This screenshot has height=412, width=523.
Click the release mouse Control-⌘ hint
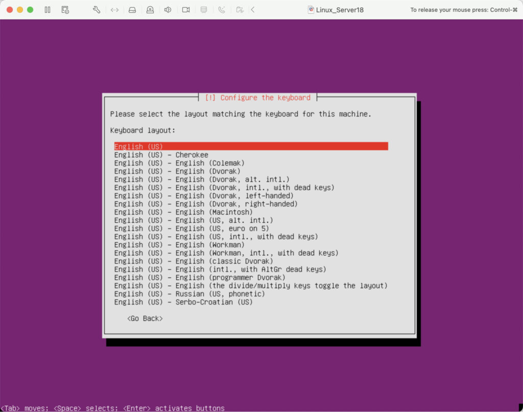464,10
